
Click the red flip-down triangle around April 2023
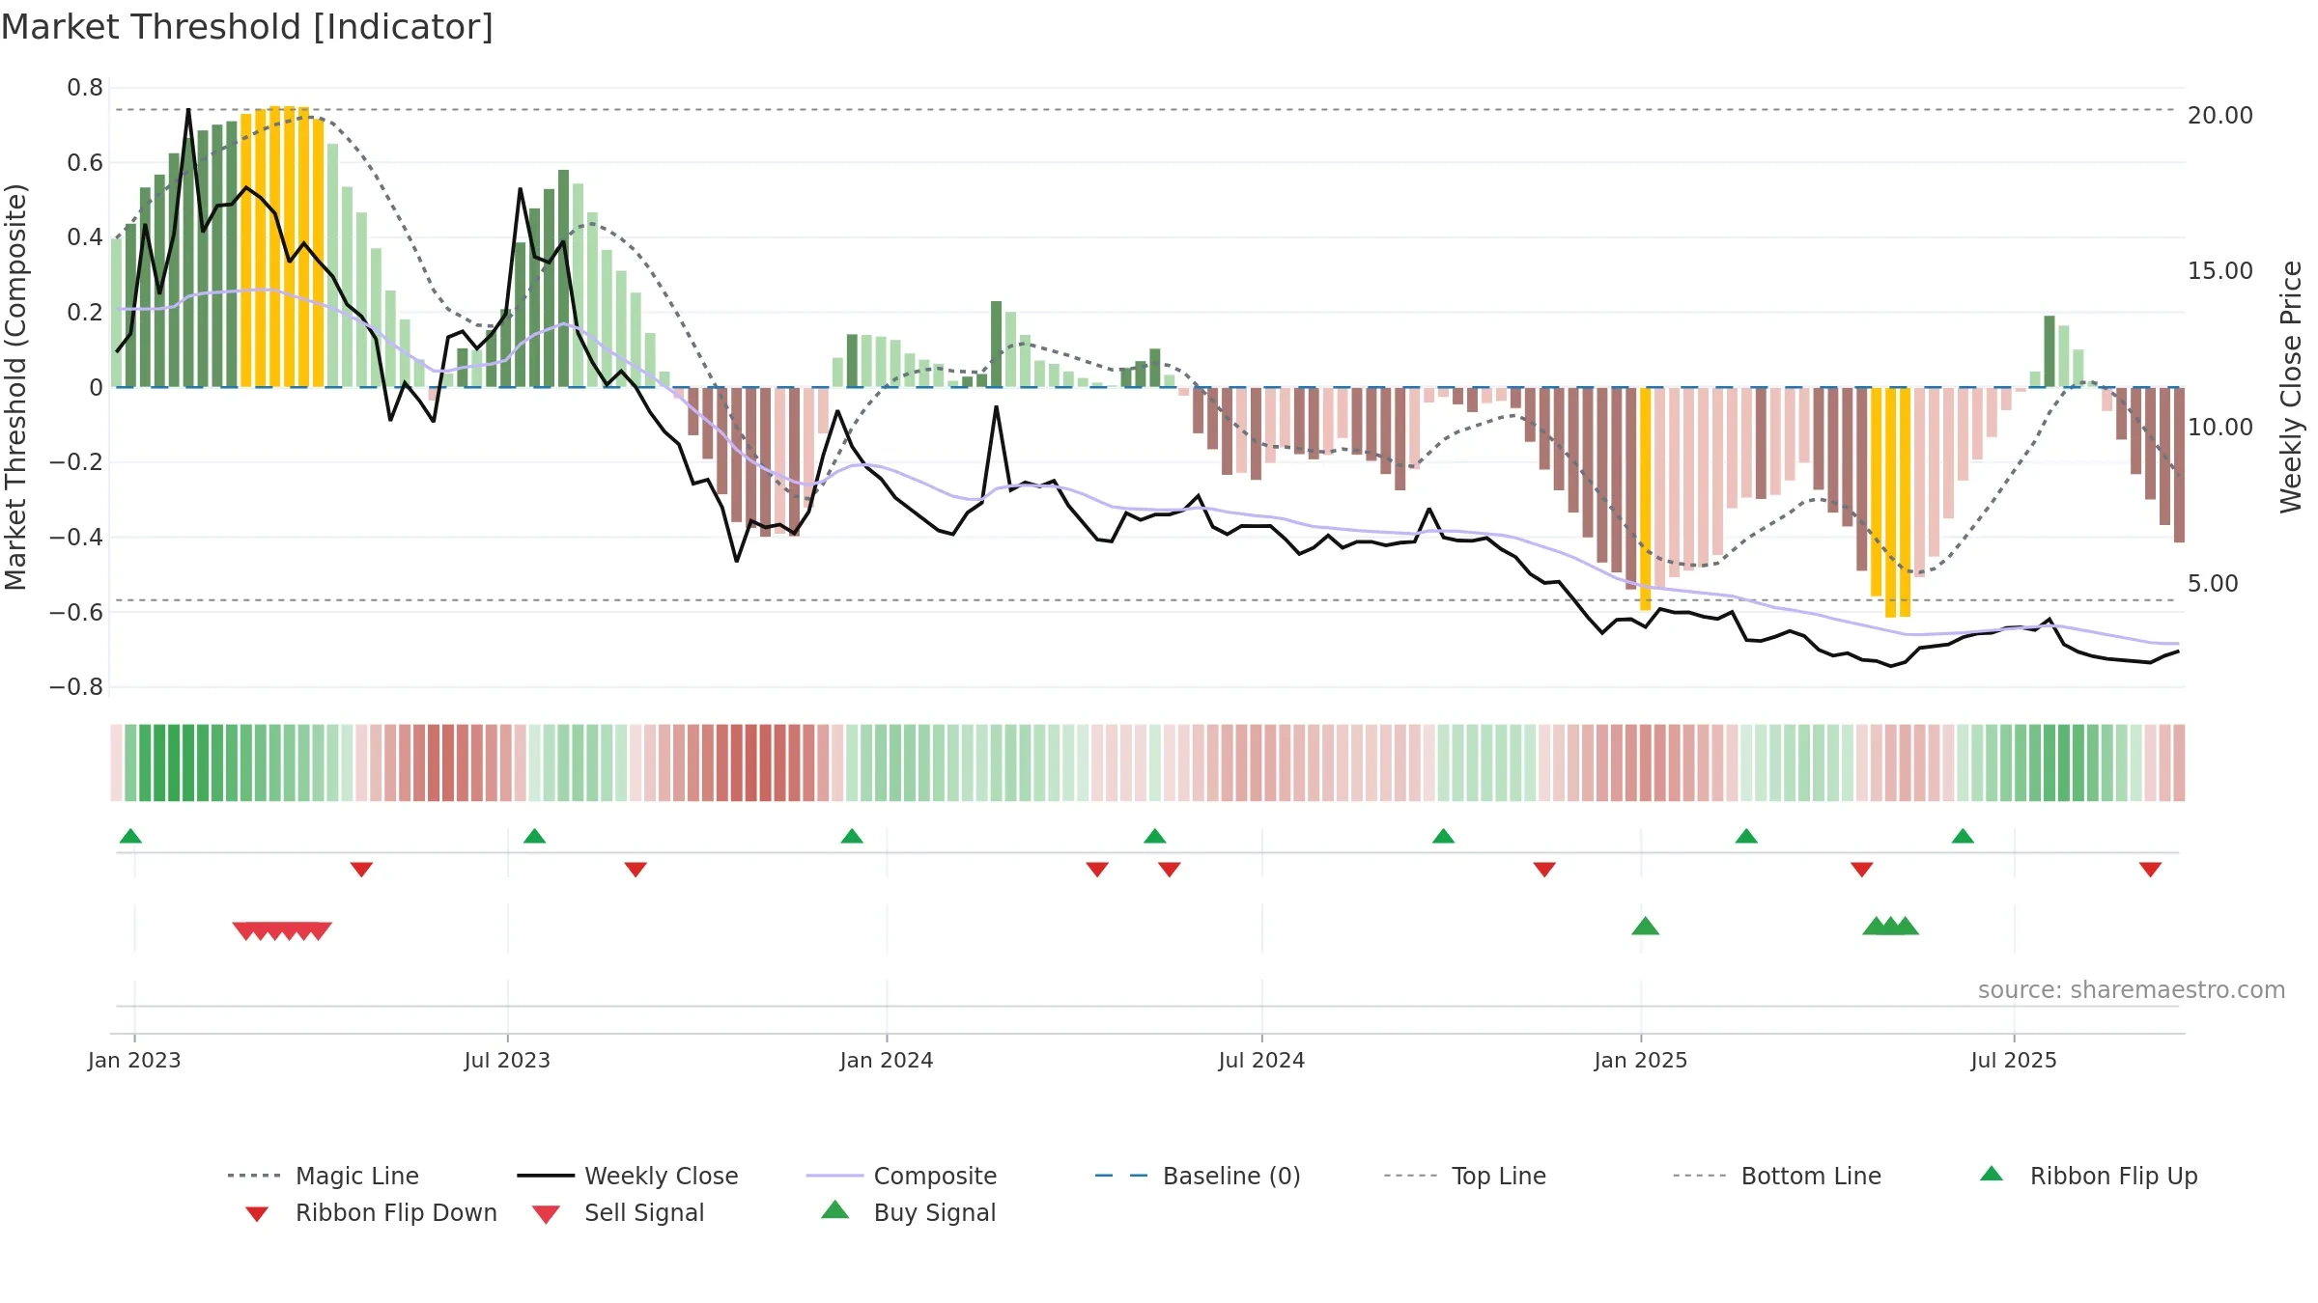[x=361, y=870]
